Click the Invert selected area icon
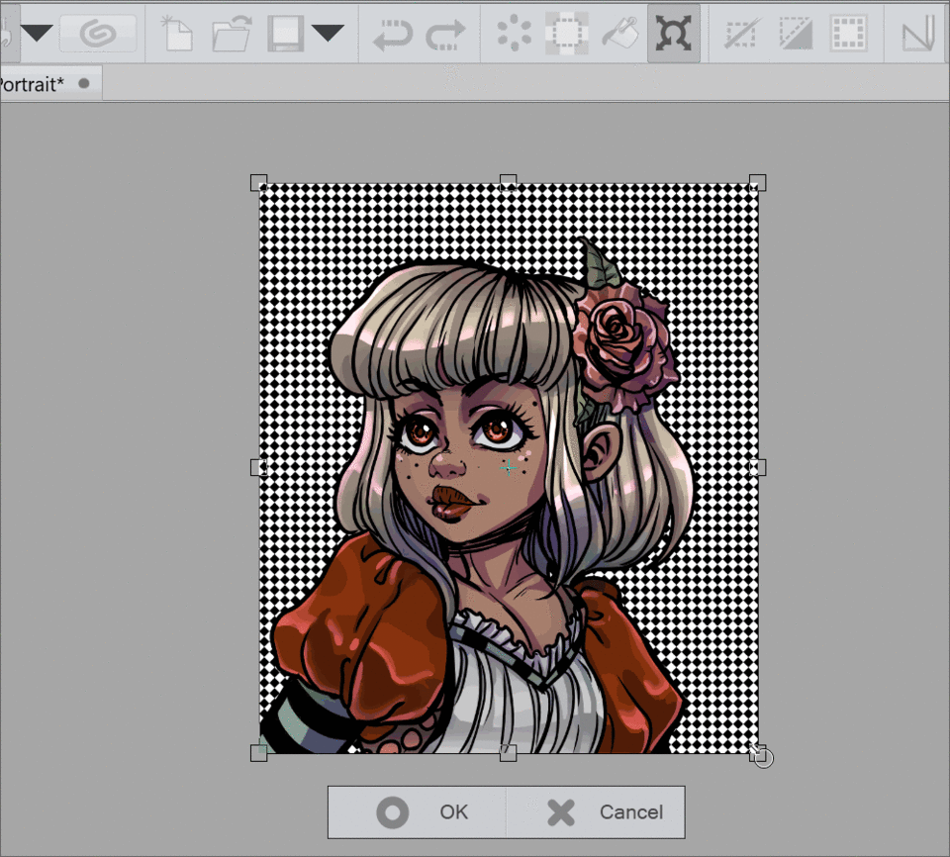Image resolution: width=950 pixels, height=857 pixels. [x=796, y=33]
